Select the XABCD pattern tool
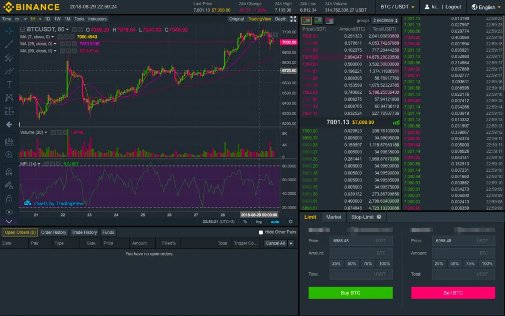Image resolution: width=505 pixels, height=316 pixels. click(9, 97)
